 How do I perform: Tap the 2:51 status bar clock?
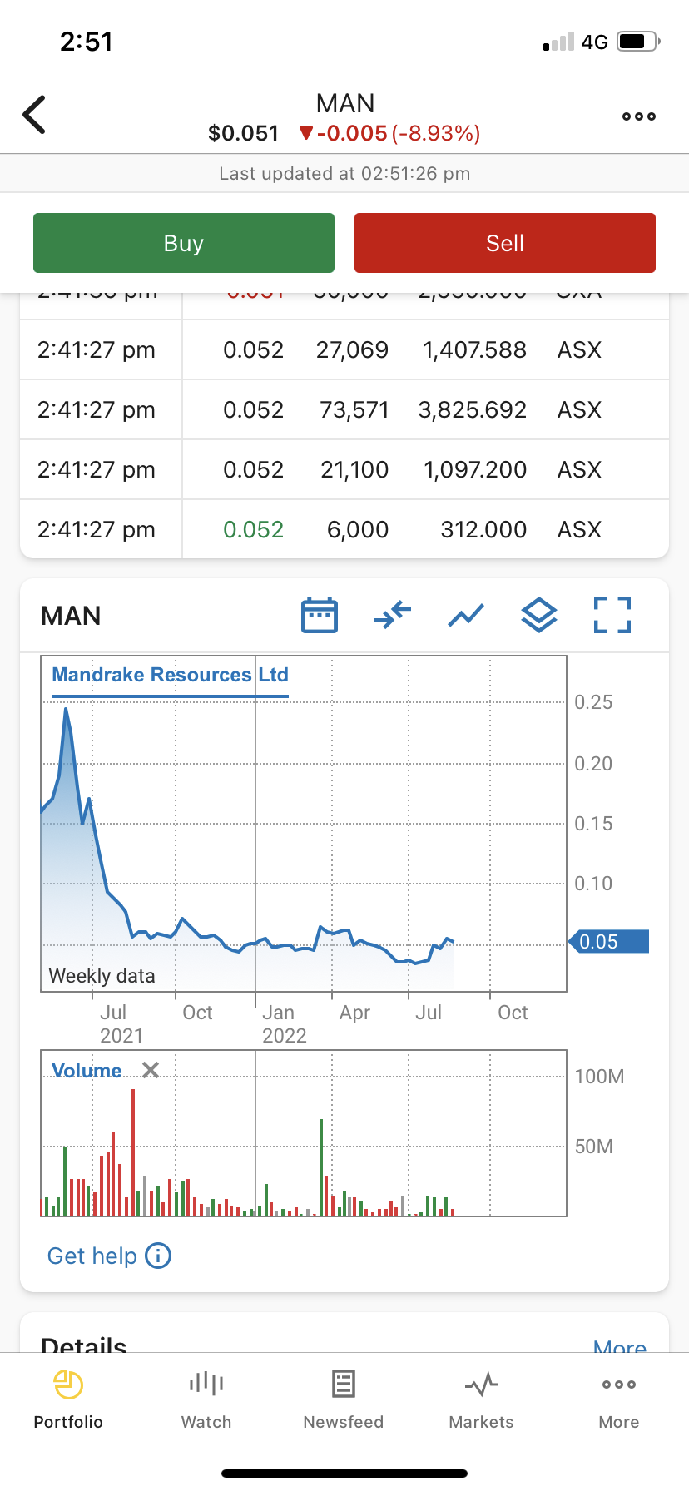tap(87, 42)
